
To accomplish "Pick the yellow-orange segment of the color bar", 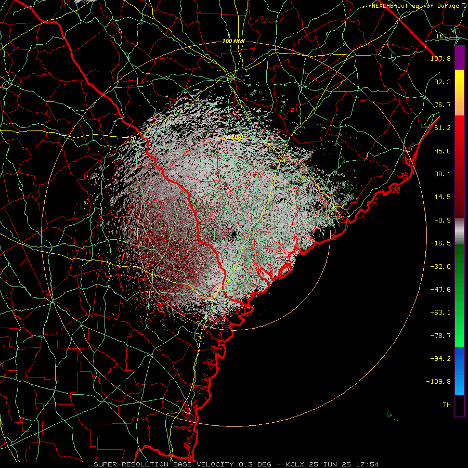I will (460, 93).
